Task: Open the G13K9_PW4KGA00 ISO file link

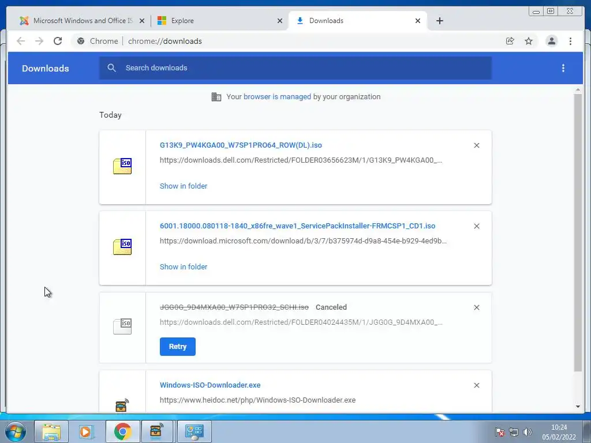Action: (x=241, y=145)
